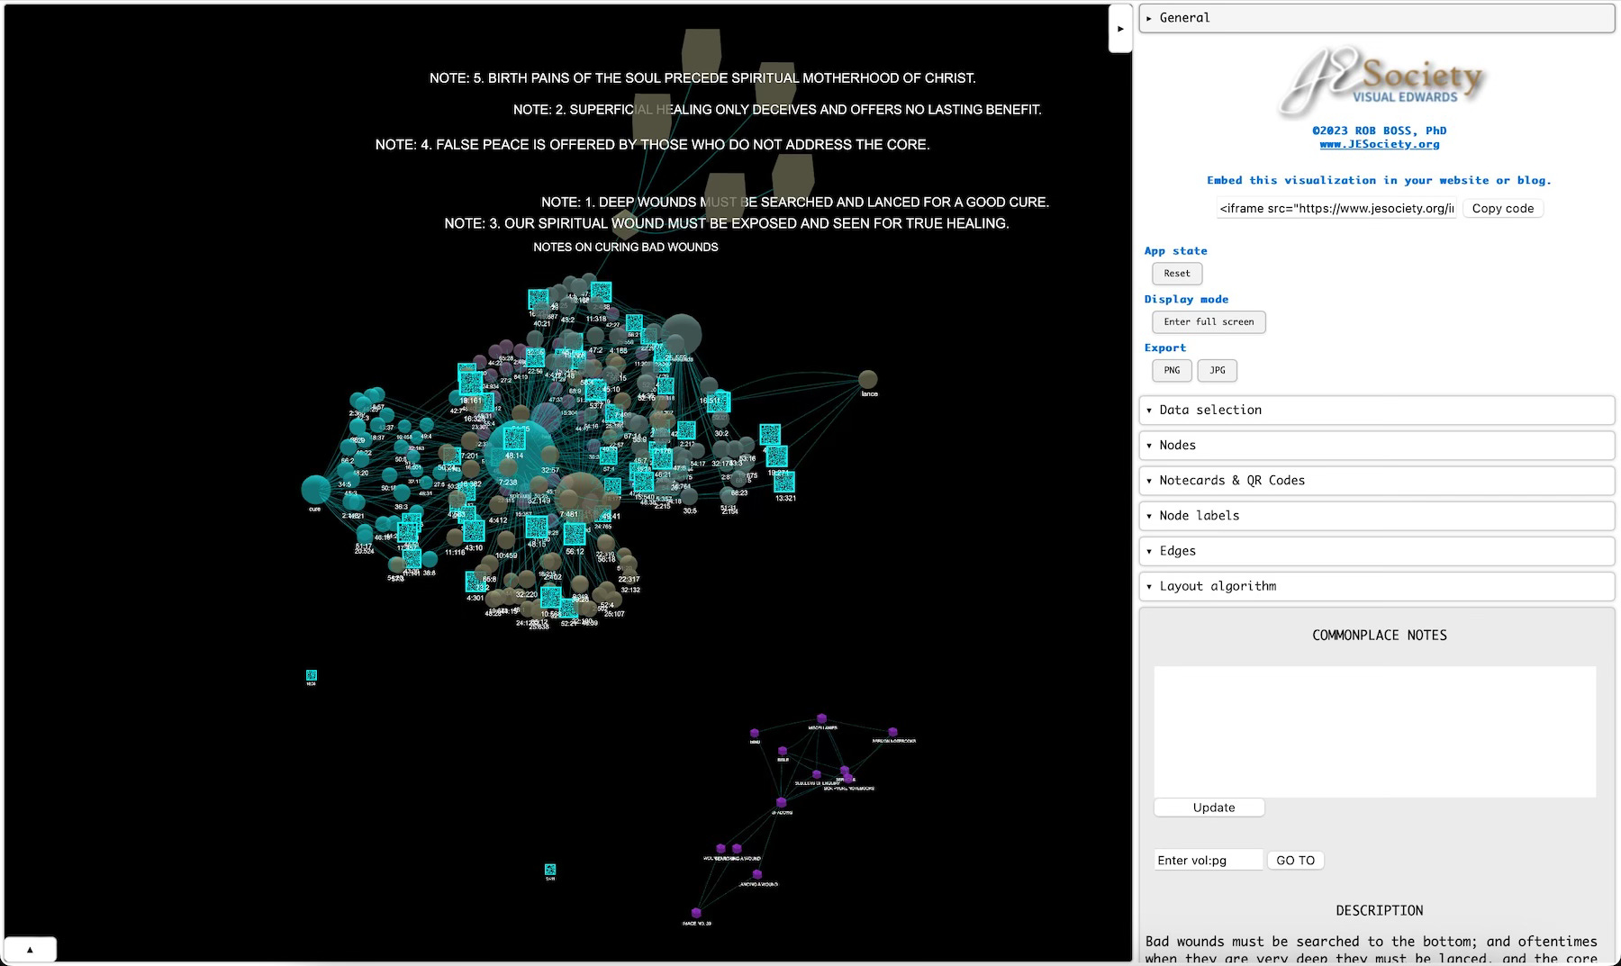Select the purple BIBLE node
Image resolution: width=1621 pixels, height=966 pixels.
pos(783,751)
